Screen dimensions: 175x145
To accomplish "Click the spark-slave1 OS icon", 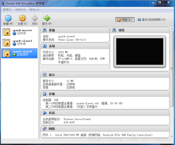I will [6, 43].
